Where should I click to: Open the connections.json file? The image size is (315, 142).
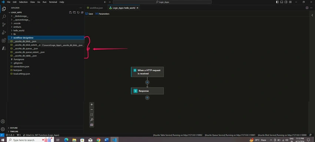[x=46, y=67]
